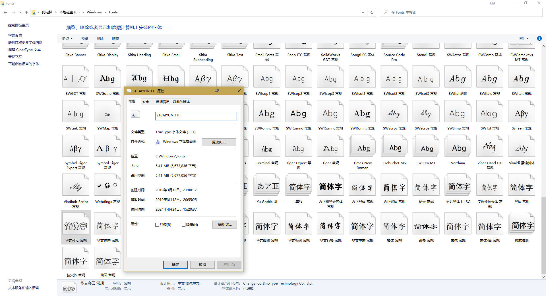Open 联机获取更多字体信息 link
This screenshot has width=546, height=296.
[25, 43]
